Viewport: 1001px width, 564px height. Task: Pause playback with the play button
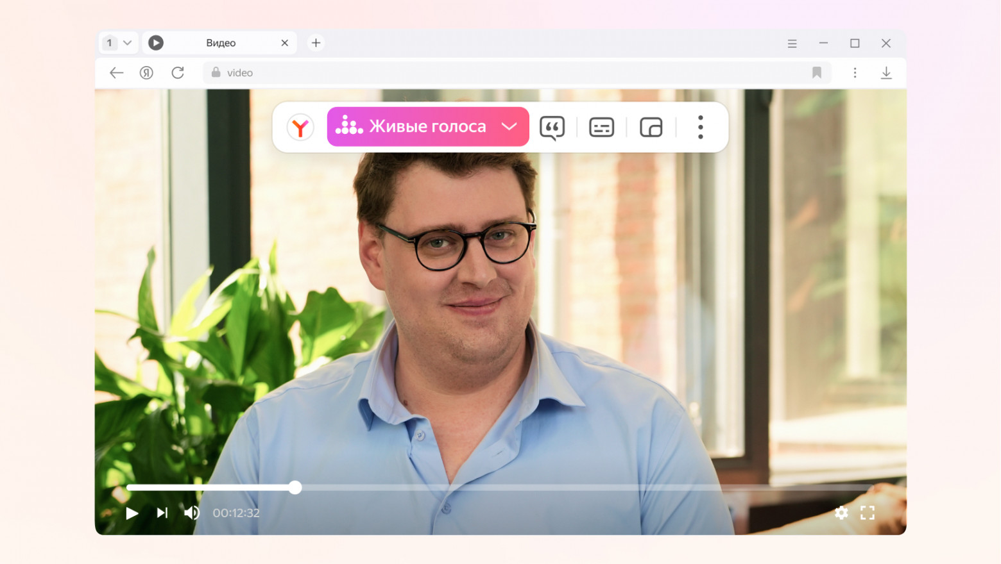[132, 513]
